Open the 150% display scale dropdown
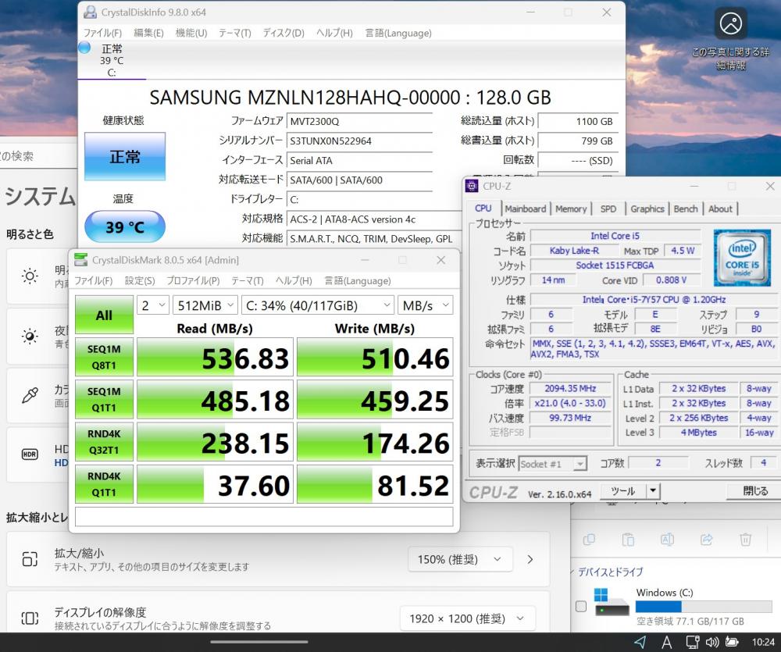This screenshot has width=781, height=652. (x=459, y=559)
